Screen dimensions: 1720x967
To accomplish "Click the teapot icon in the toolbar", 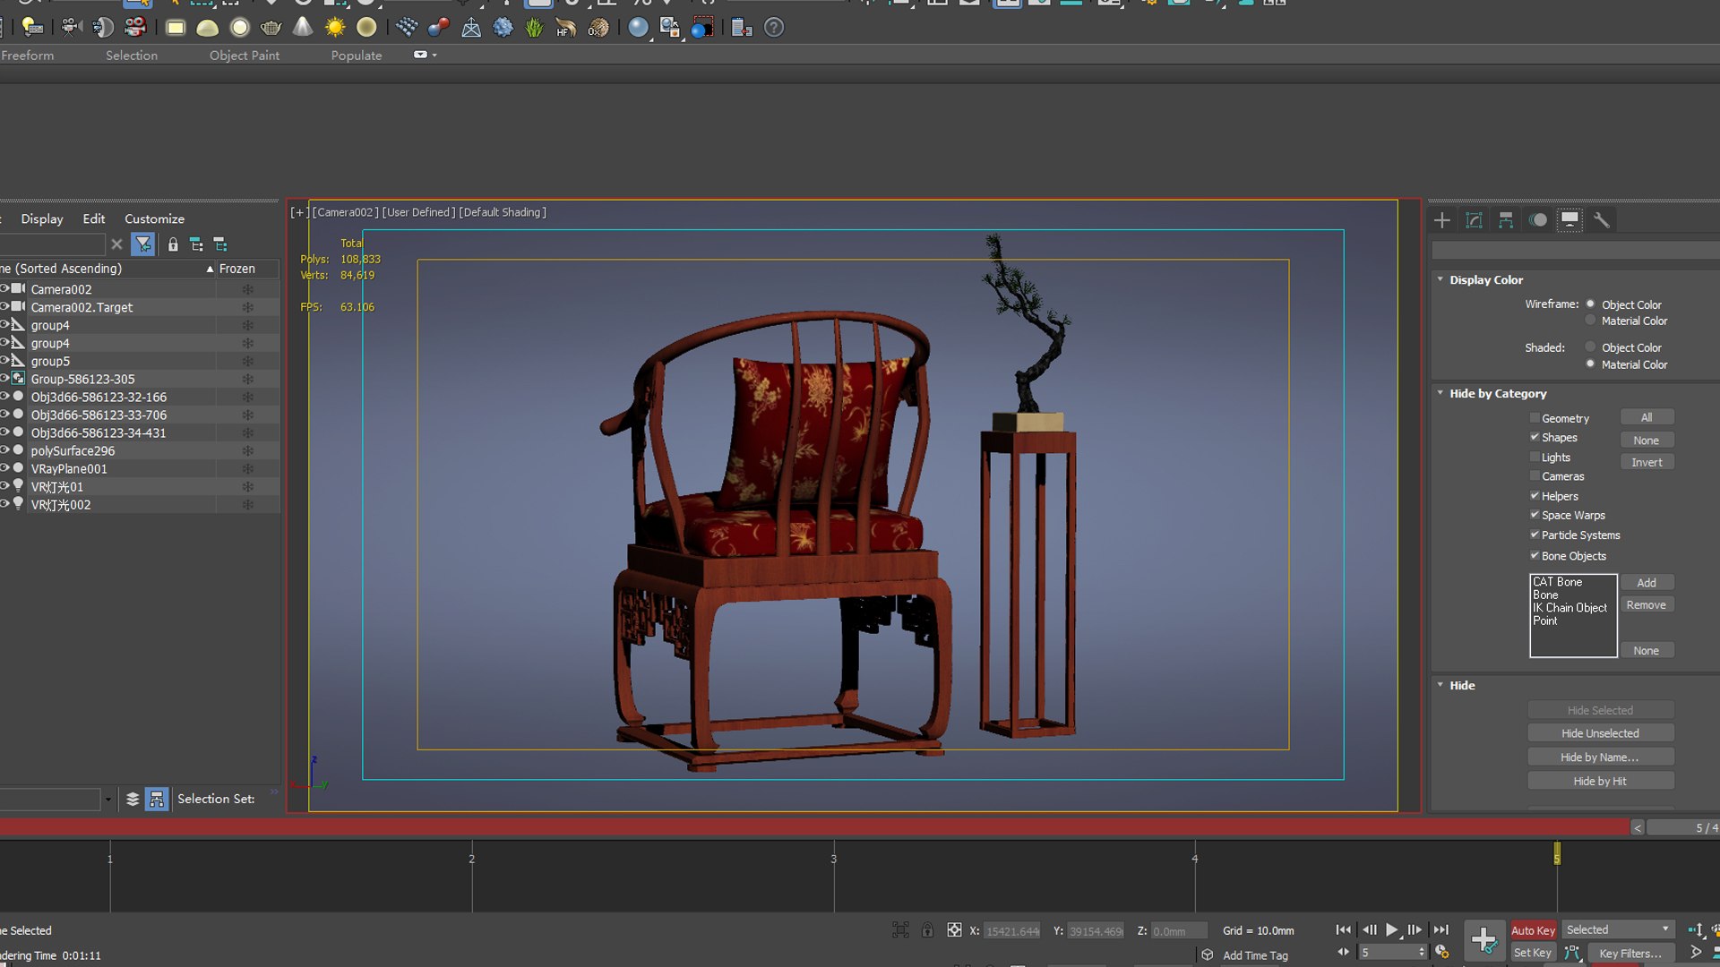I will pos(271,28).
